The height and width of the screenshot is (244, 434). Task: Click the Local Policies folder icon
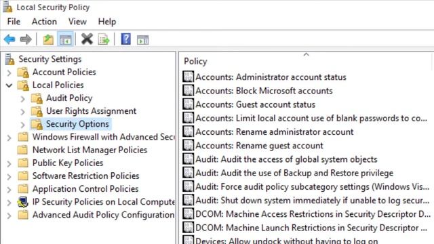[x=23, y=85]
